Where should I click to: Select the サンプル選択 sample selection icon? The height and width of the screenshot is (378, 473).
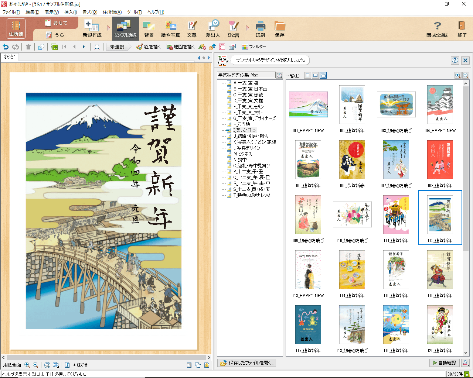[125, 29]
